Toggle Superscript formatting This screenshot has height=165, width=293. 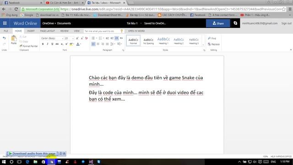66,44
